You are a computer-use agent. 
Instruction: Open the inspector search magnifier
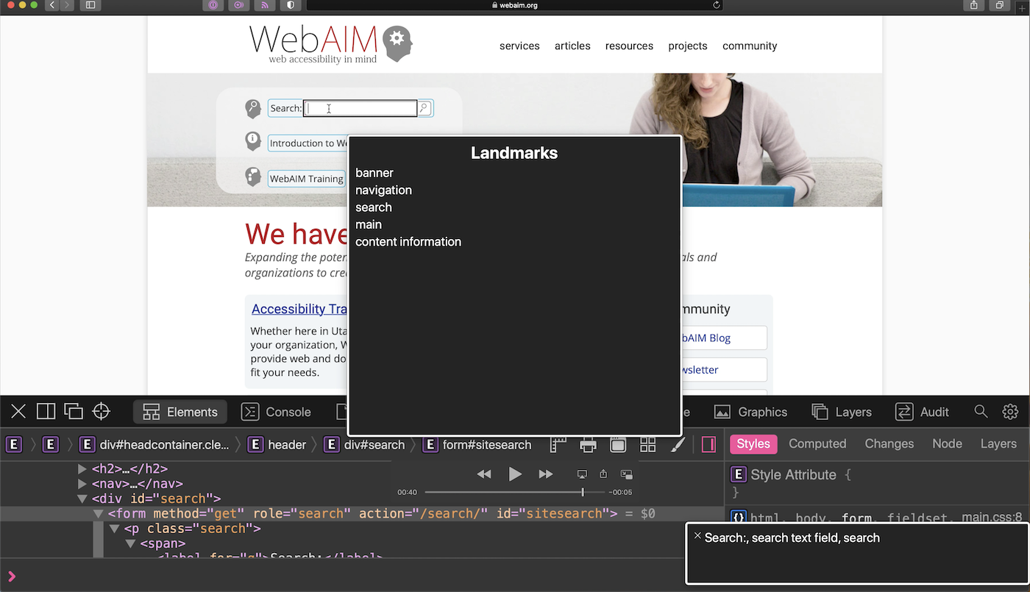click(x=981, y=412)
